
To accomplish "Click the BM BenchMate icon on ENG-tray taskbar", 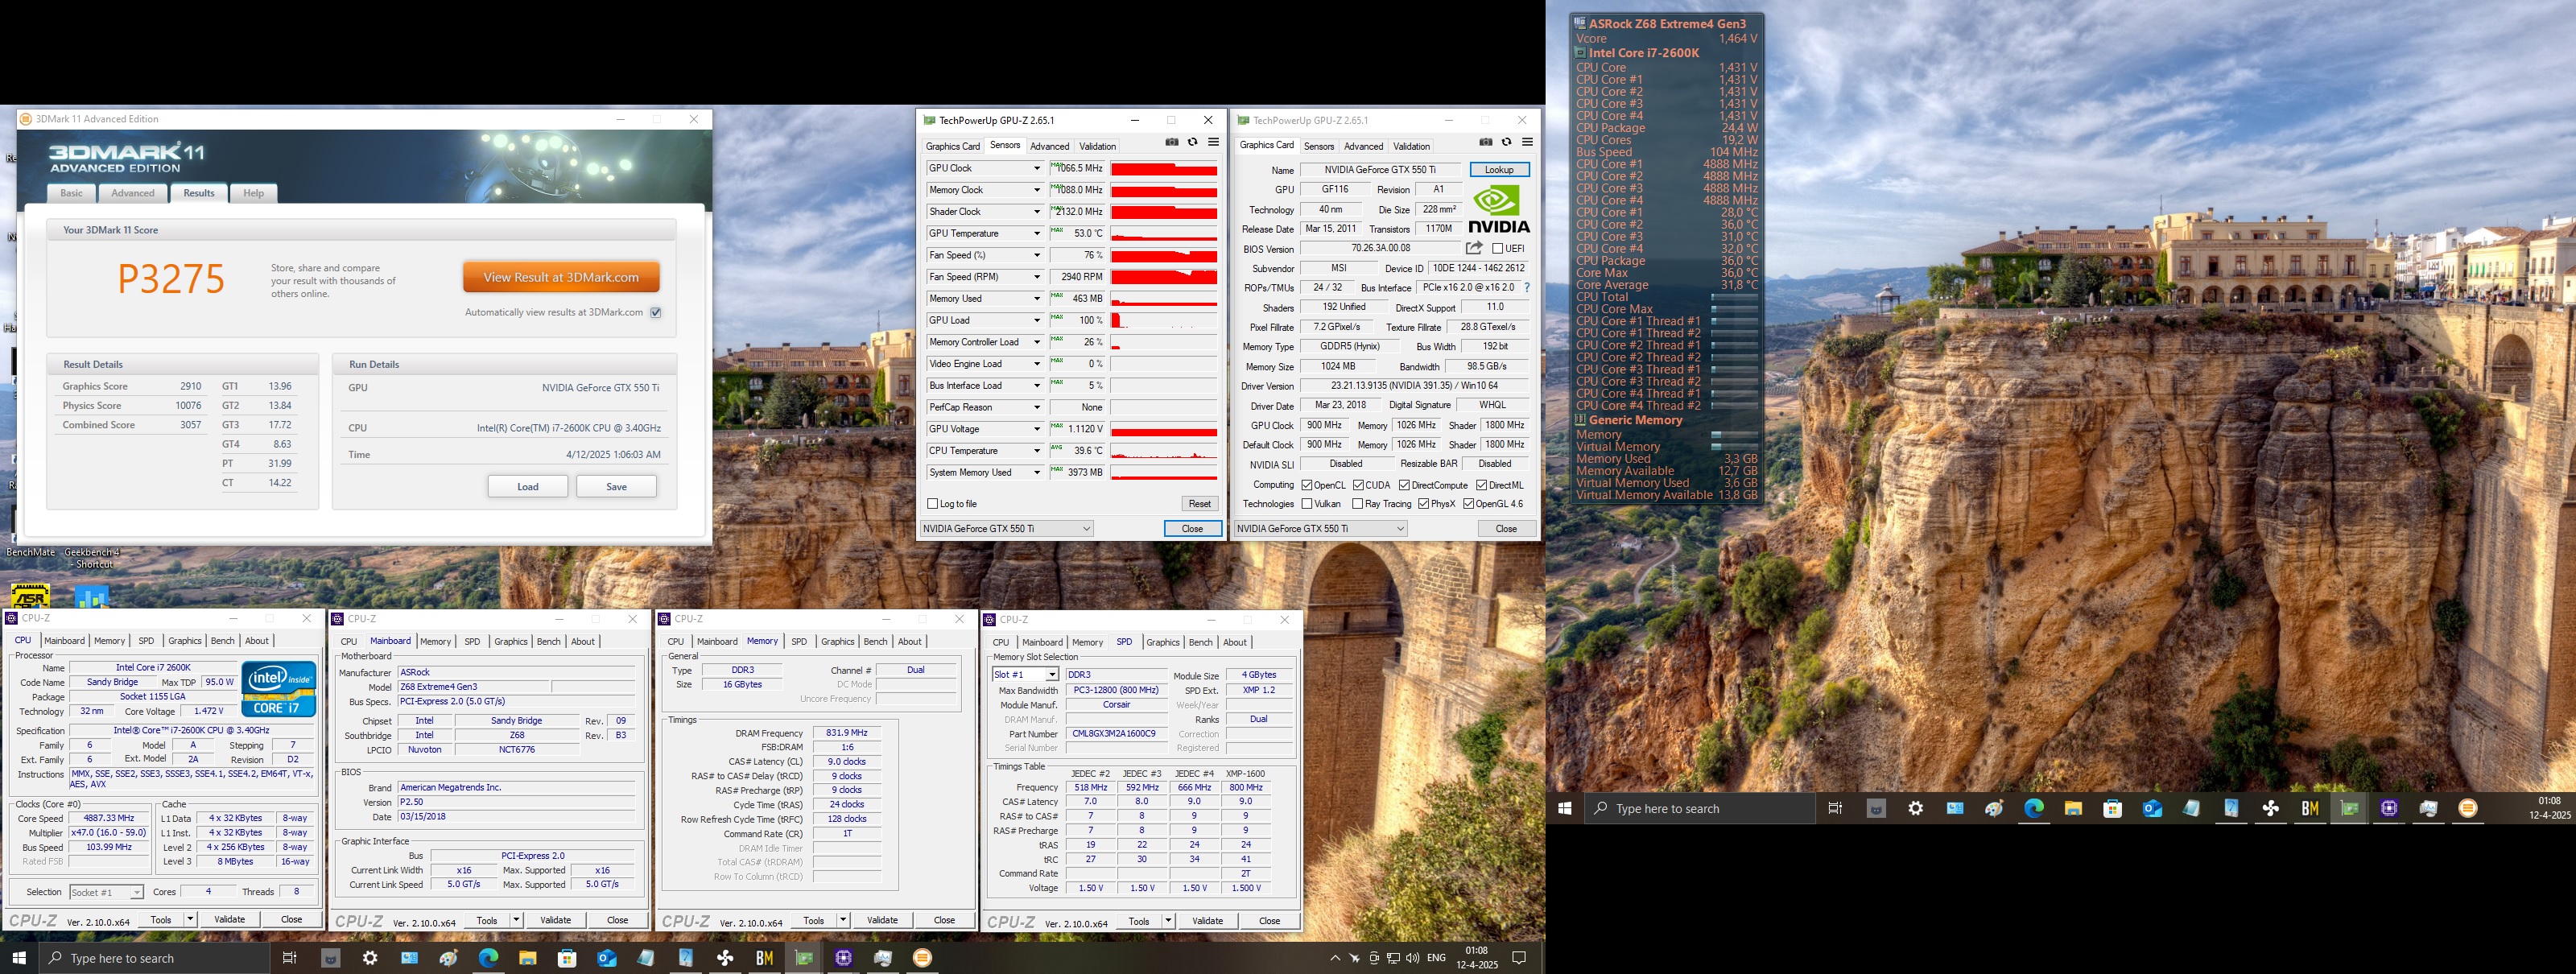I will pos(765,958).
